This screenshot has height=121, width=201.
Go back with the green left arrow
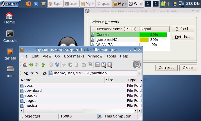(x=31, y=65)
